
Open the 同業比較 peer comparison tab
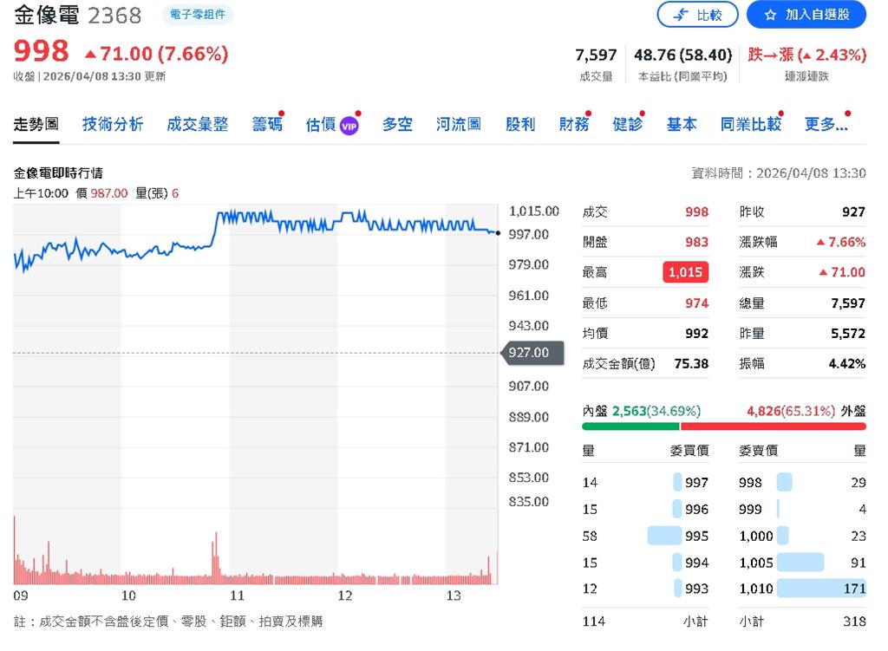pos(751,123)
